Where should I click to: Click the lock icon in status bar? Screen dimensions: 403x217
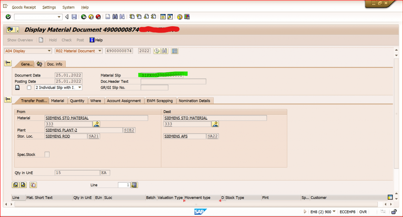click(394, 212)
